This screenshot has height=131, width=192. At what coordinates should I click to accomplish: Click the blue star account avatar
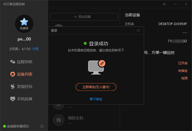point(24,24)
